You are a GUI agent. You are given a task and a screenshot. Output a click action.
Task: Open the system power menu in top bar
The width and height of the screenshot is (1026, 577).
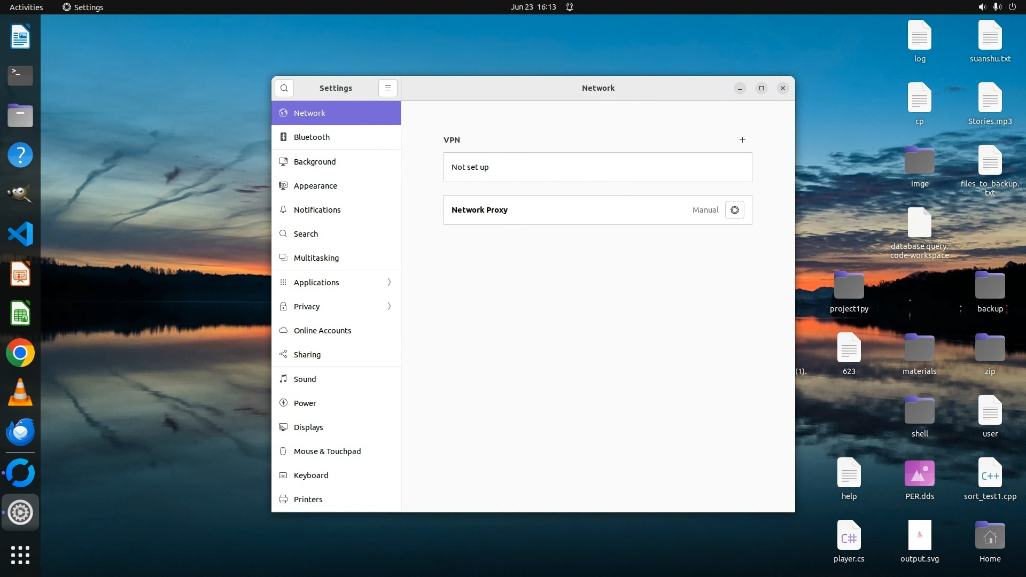coord(1012,7)
